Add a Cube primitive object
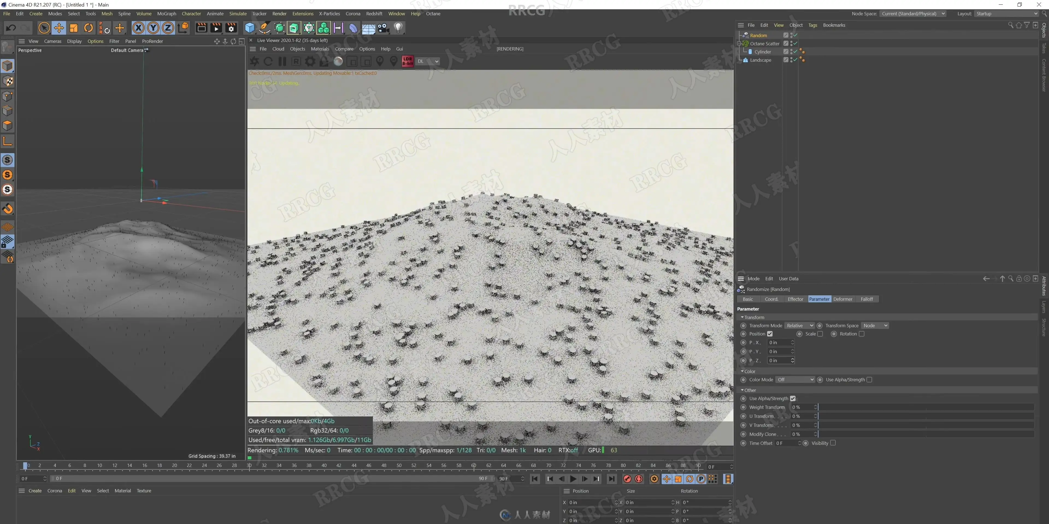 pyautogui.click(x=250, y=28)
